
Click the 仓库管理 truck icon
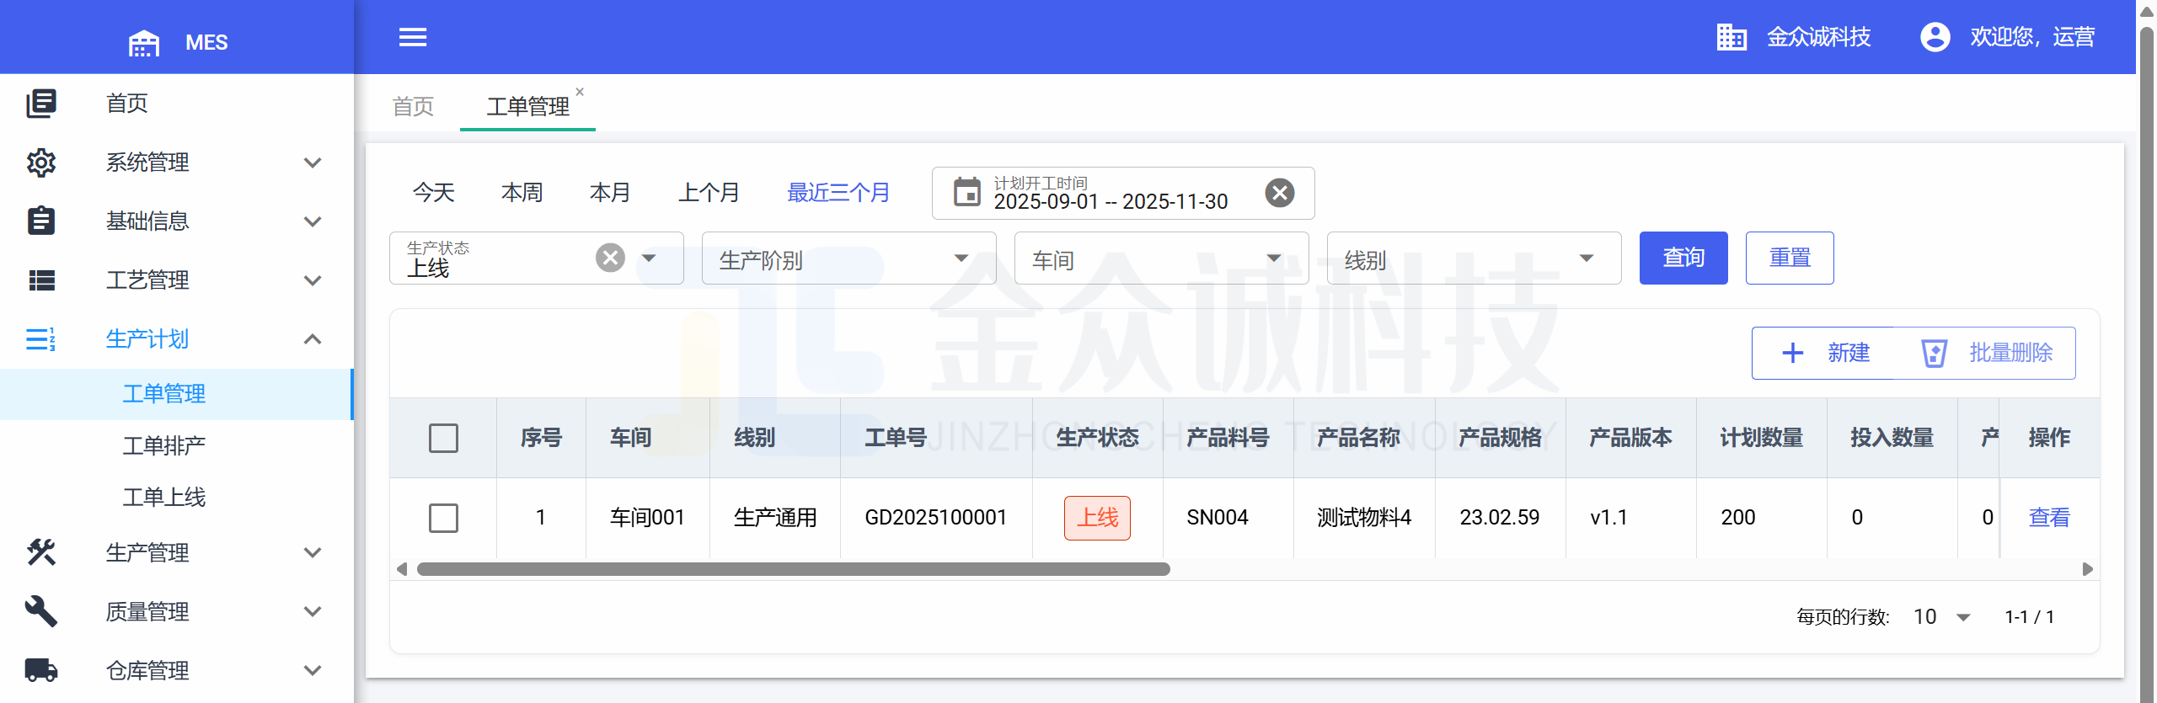pos(41,670)
